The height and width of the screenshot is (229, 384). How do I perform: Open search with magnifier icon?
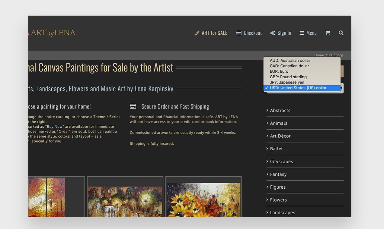(341, 33)
